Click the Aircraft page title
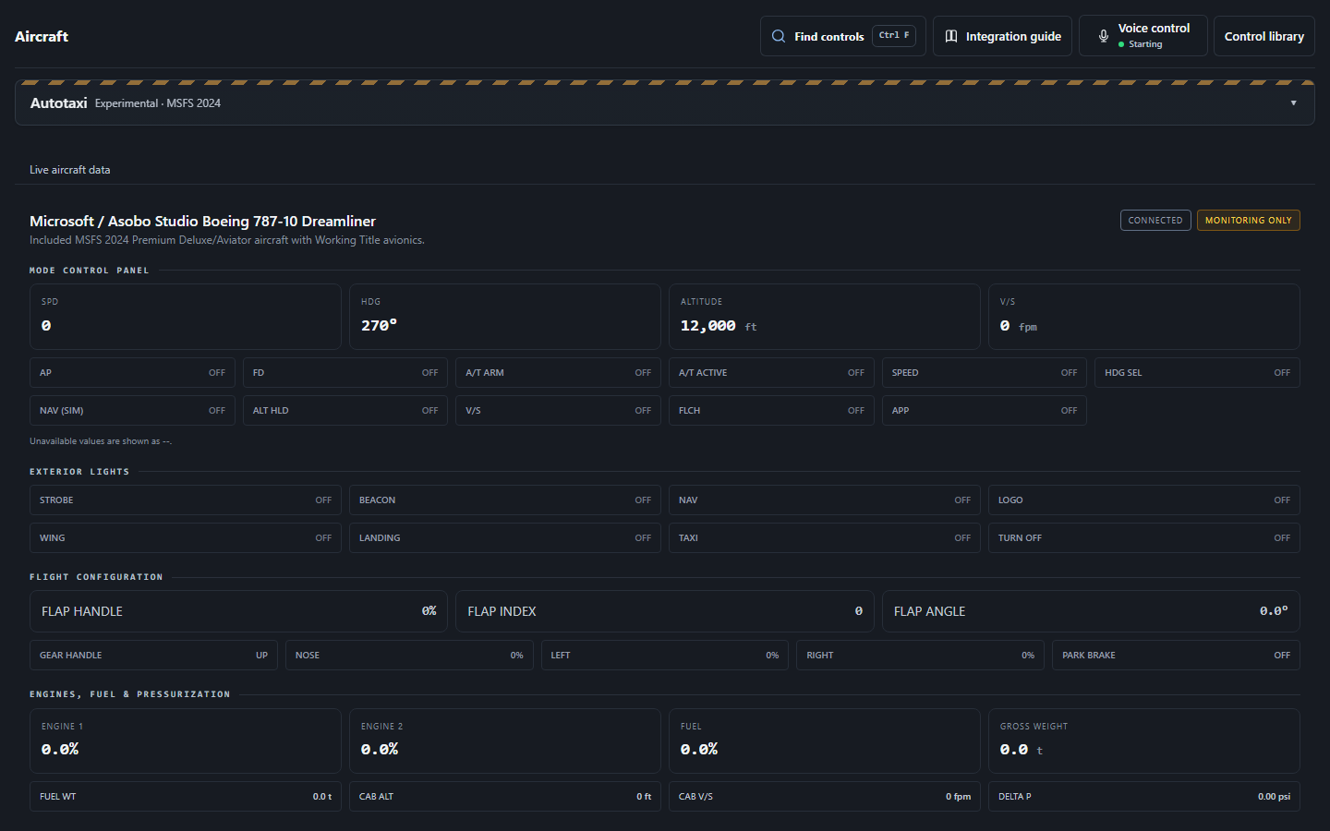The image size is (1330, 831). pos(42,36)
